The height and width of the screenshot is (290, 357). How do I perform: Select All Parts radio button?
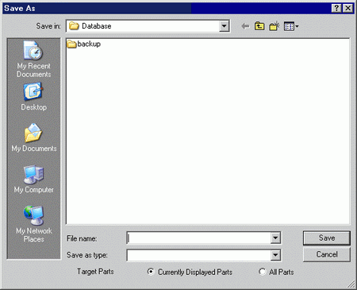click(262, 272)
